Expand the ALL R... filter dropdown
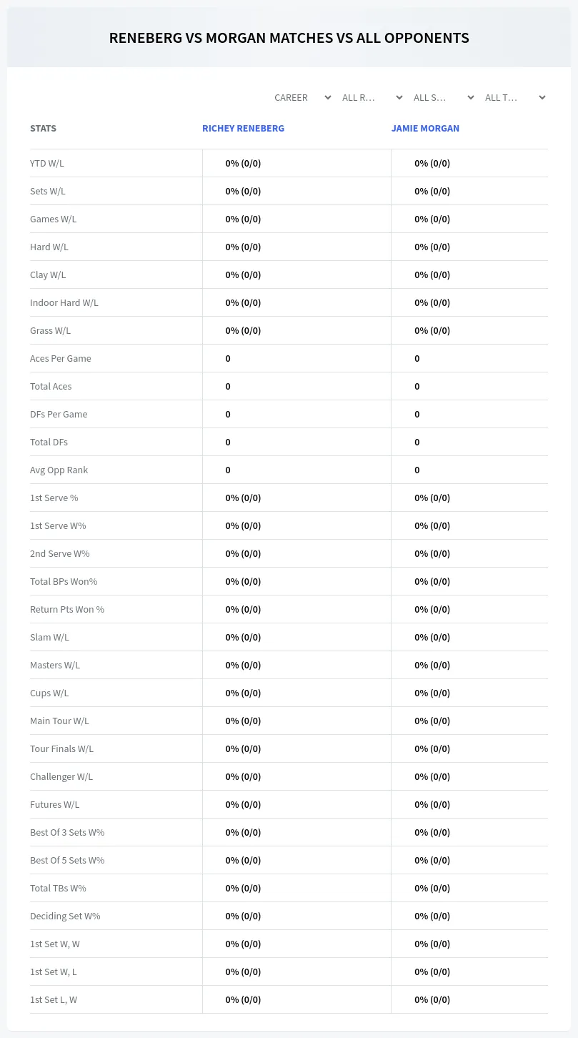578x1038 pixels. (371, 97)
